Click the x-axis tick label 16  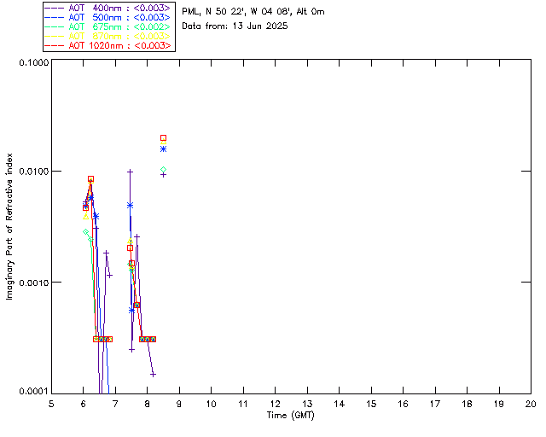[x=403, y=404]
